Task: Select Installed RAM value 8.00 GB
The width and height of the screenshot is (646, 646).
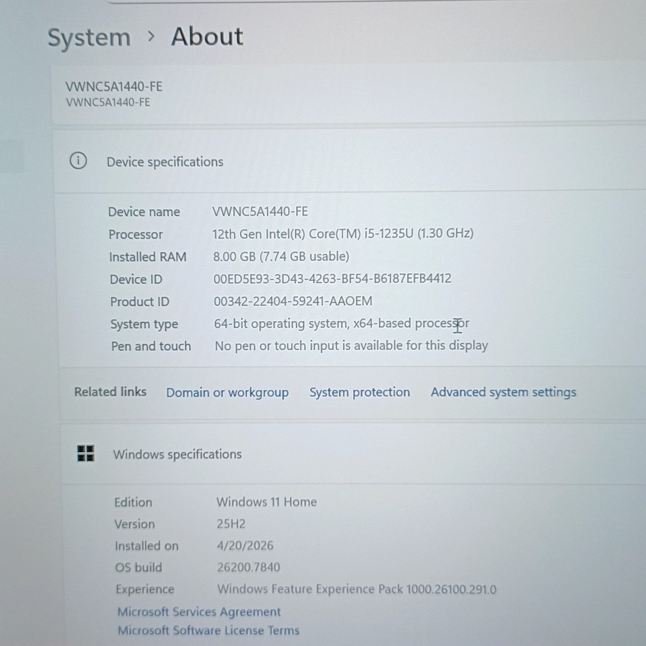Action: click(x=281, y=256)
